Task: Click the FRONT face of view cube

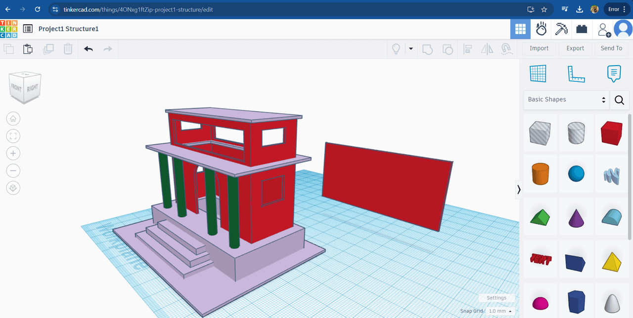Action: click(17, 88)
